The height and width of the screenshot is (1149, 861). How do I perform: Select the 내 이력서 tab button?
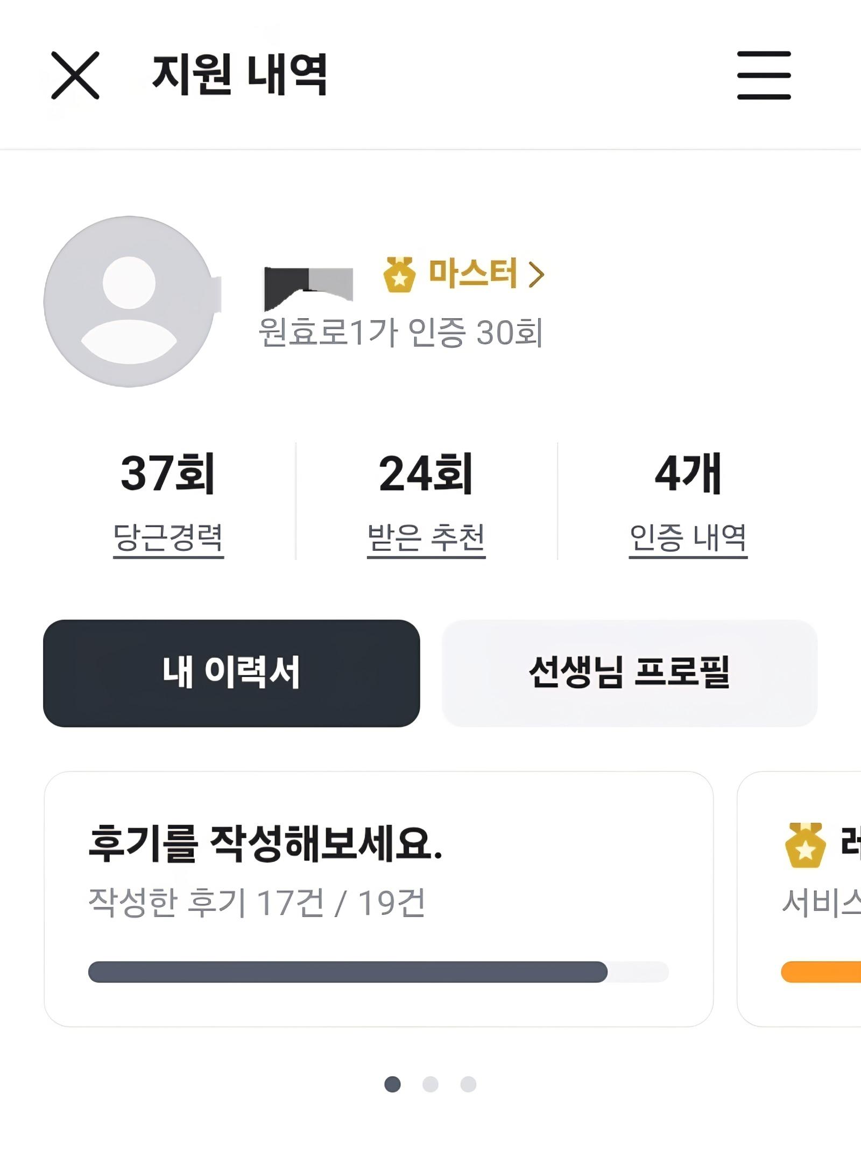tap(231, 673)
